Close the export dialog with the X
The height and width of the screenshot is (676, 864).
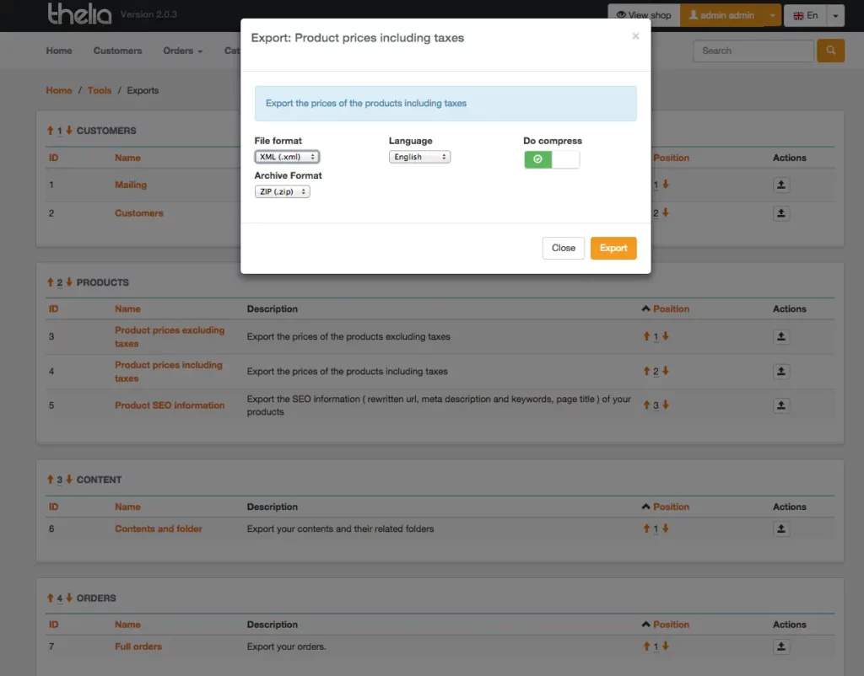[x=635, y=36]
